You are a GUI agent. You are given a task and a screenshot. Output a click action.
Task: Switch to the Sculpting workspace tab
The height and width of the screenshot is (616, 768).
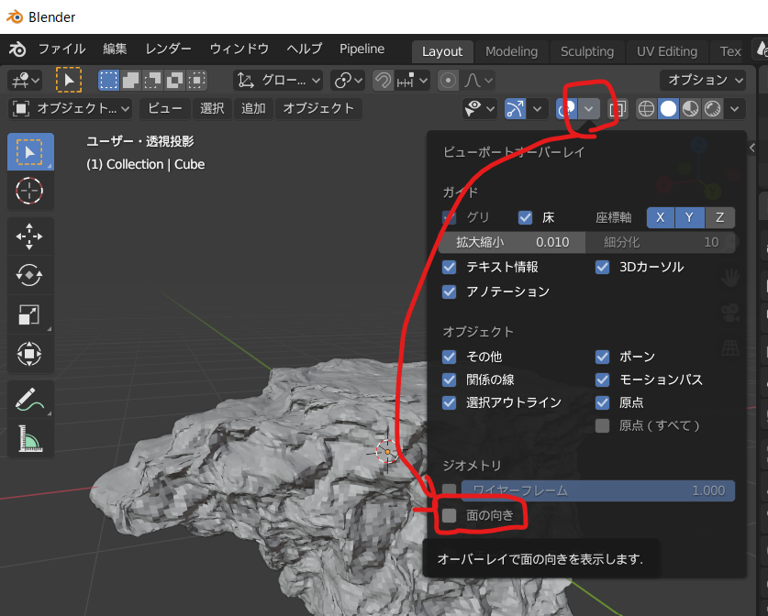coord(586,51)
